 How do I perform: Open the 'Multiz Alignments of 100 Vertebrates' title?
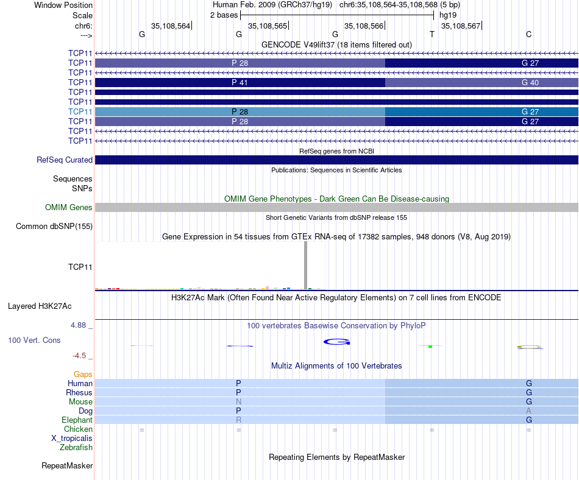click(336, 365)
